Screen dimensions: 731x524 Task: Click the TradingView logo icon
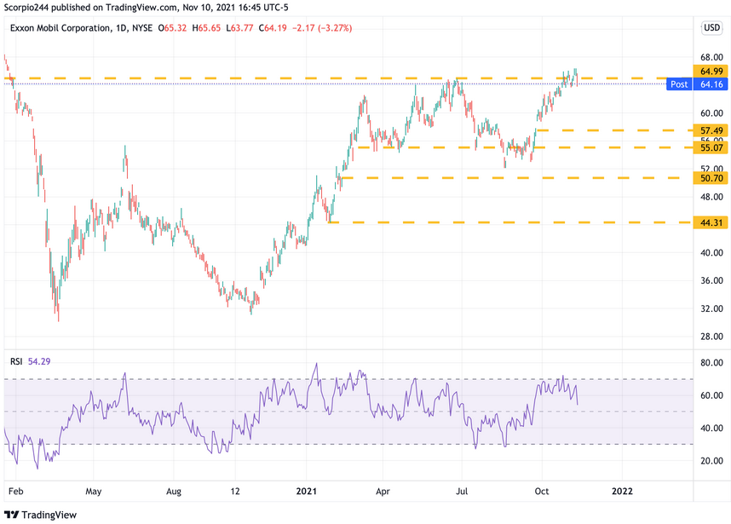click(x=11, y=515)
